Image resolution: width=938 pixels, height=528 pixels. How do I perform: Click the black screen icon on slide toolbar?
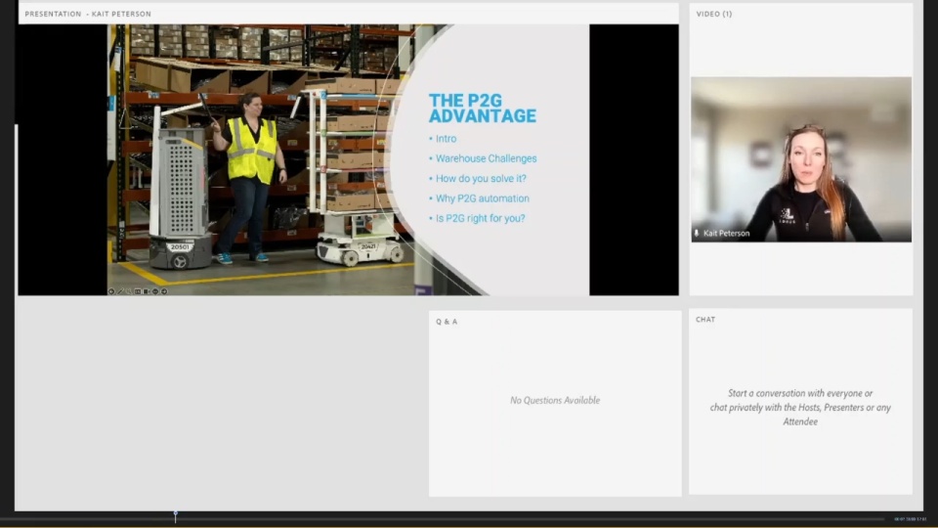[x=146, y=291]
